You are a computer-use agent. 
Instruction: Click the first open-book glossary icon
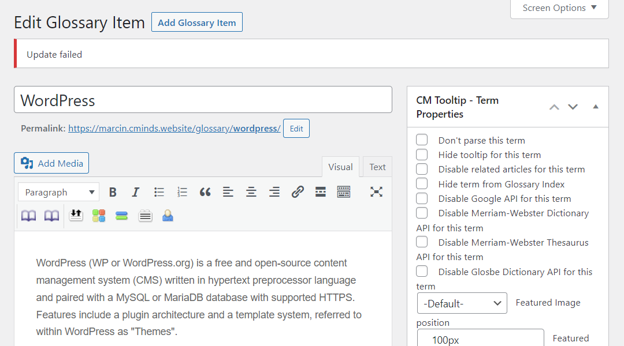tap(28, 216)
